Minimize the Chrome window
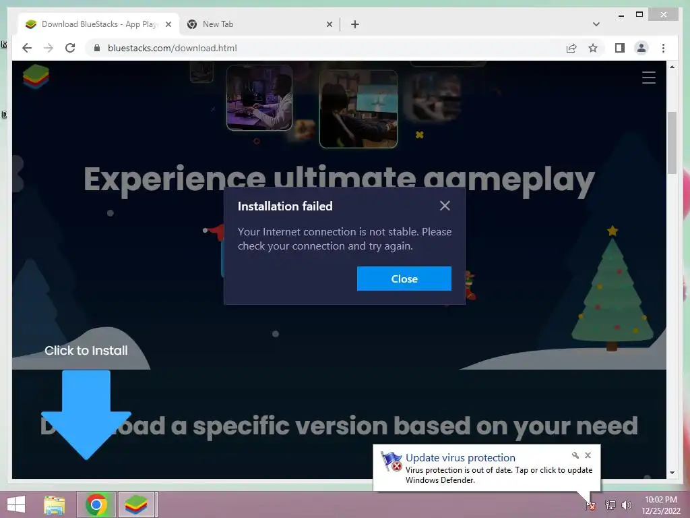The height and width of the screenshot is (518, 690). point(621,16)
